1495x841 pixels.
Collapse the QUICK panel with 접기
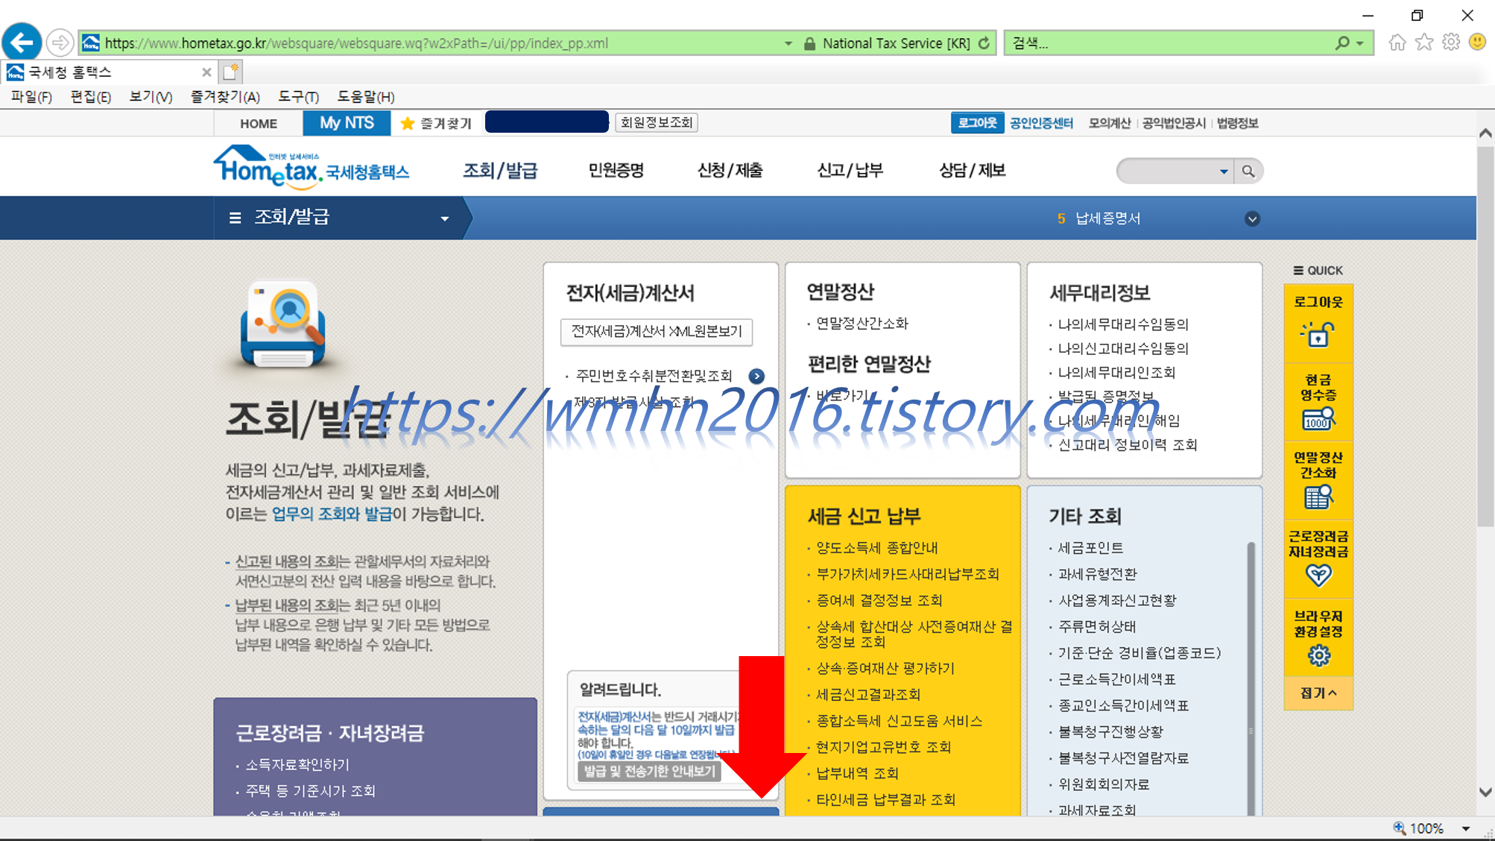tap(1318, 693)
